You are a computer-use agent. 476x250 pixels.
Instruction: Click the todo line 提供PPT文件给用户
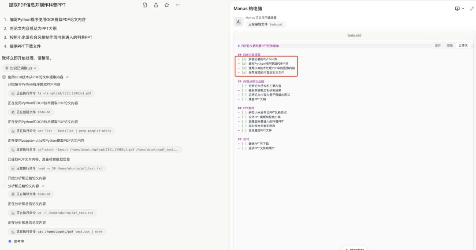261,148
